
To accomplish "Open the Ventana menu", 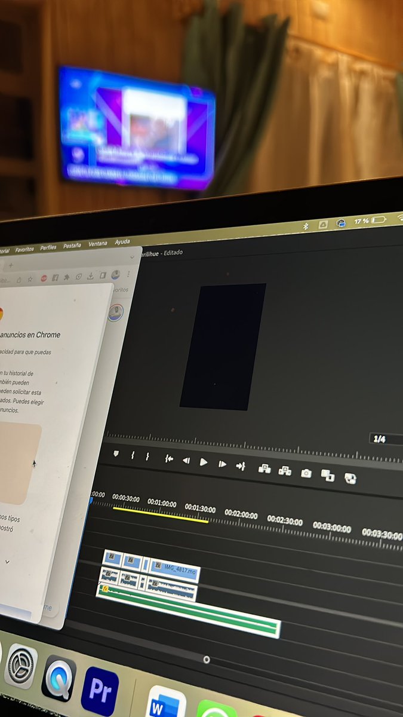I will (98, 244).
